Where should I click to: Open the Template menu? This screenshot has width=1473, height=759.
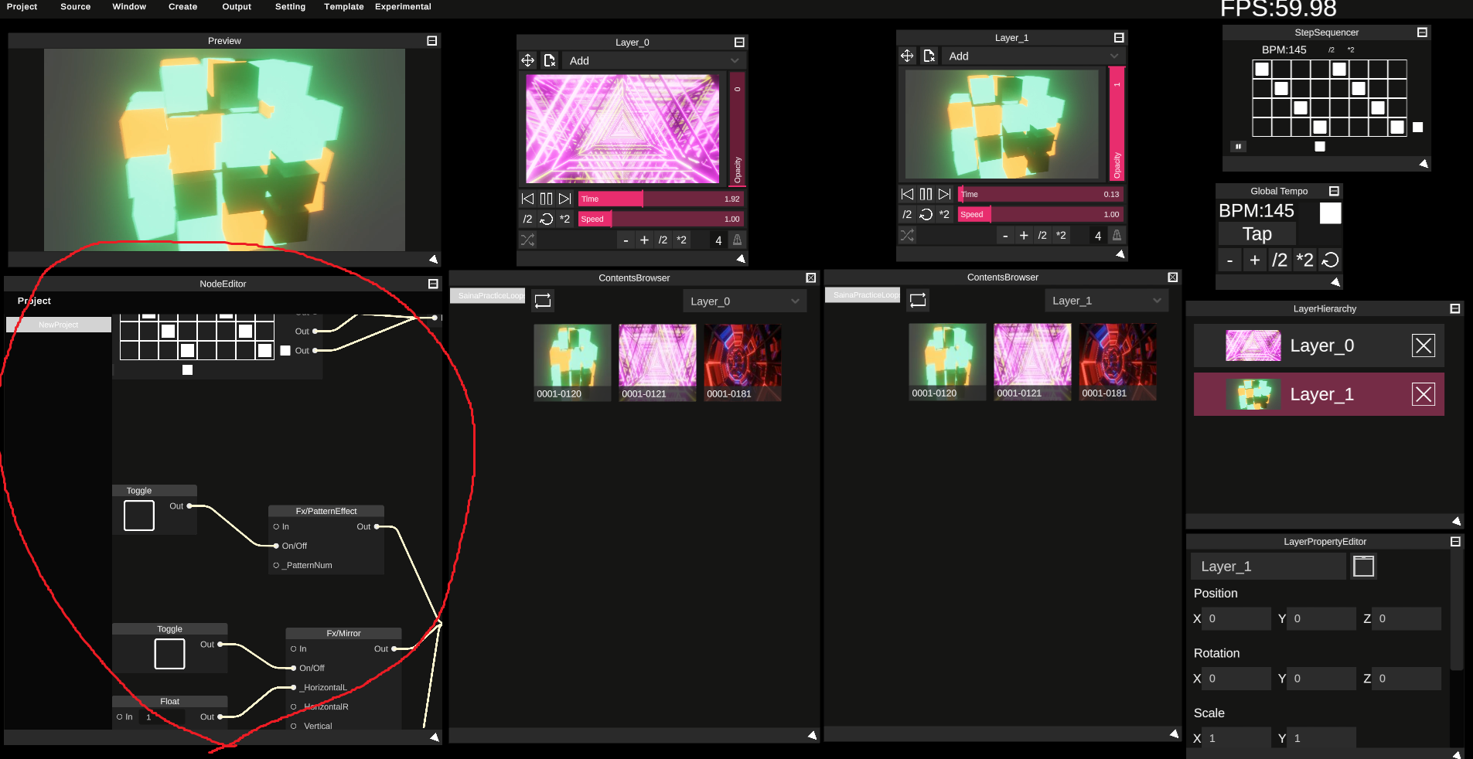tap(343, 7)
